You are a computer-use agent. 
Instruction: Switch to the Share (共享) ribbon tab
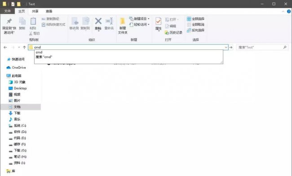pyautogui.click(x=35, y=11)
